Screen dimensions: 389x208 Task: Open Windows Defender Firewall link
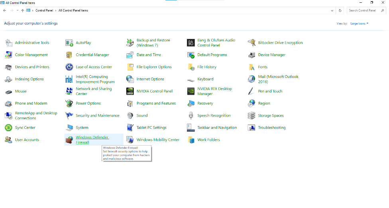[92, 140]
